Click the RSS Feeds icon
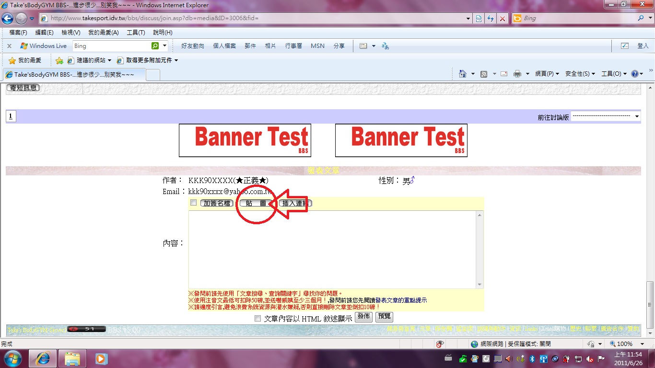This screenshot has width=655, height=368. (484, 74)
